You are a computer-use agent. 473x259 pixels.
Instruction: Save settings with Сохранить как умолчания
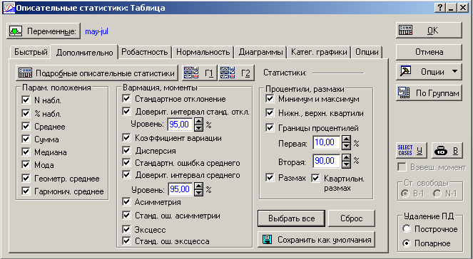coord(317,240)
